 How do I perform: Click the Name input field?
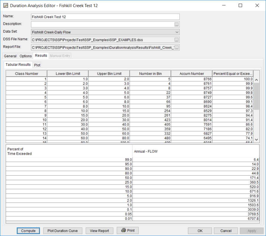[105, 17]
